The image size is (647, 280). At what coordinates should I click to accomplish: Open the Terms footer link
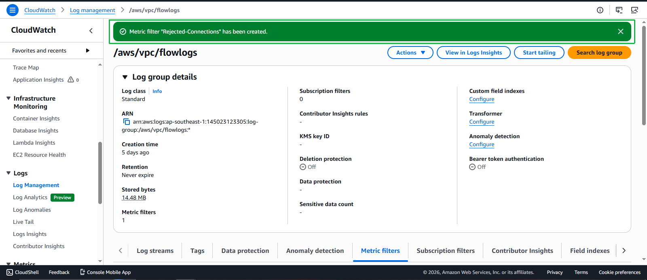pos(581,272)
